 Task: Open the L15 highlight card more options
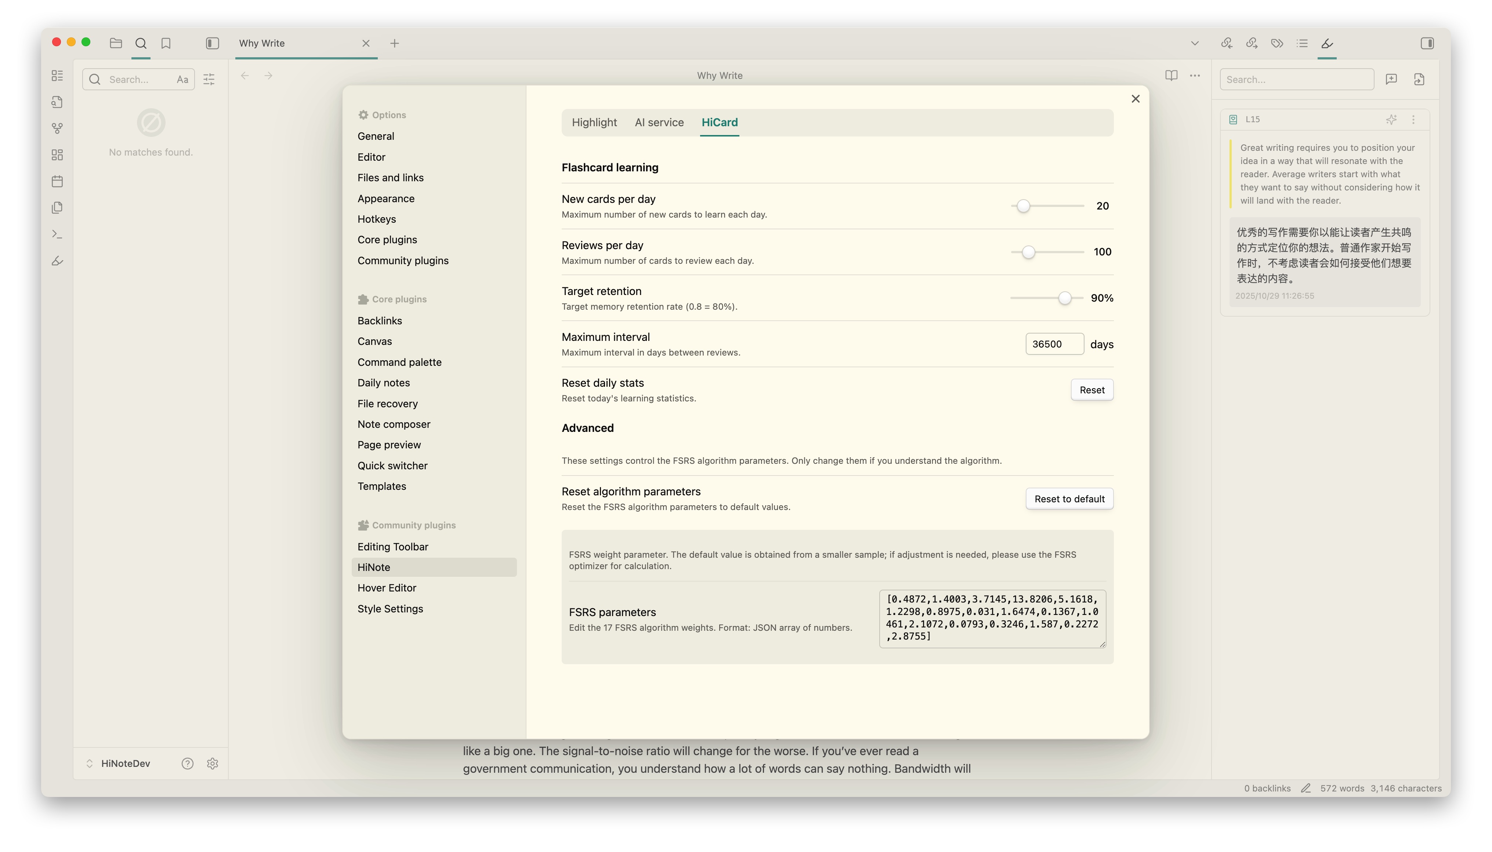(1413, 119)
